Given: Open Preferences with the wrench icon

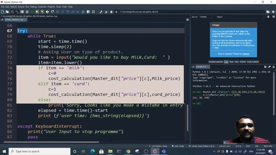Looking at the screenshot, I should (x=101, y=12).
